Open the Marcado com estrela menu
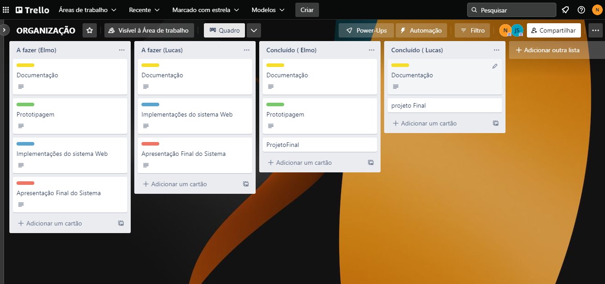This screenshot has width=605, height=284. point(205,9)
